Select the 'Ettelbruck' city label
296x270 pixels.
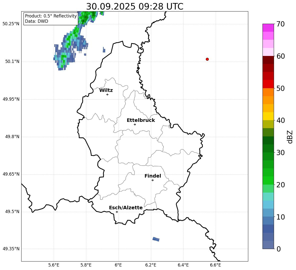coord(141,120)
